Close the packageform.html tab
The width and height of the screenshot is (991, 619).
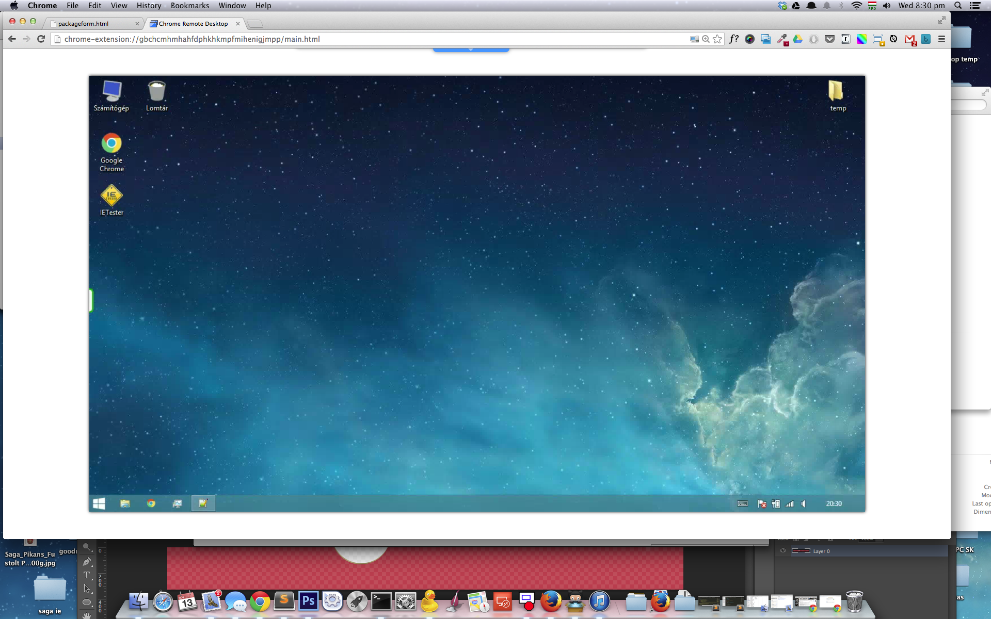pyautogui.click(x=137, y=24)
